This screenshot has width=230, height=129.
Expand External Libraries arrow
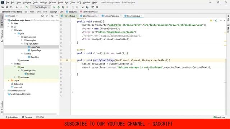click(5, 91)
